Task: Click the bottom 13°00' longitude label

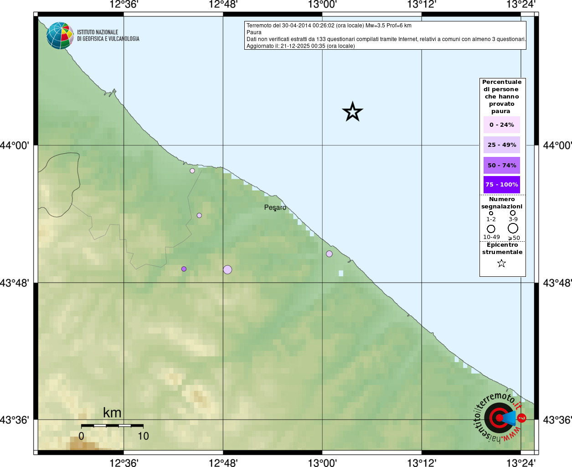Action: 322,463
